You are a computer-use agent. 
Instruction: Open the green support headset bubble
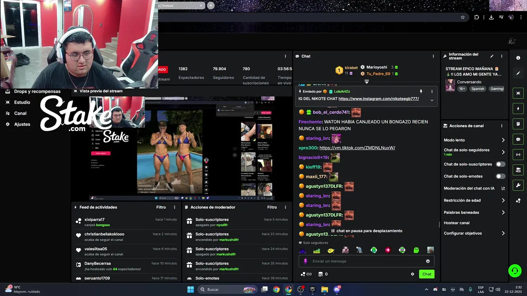[x=515, y=271]
